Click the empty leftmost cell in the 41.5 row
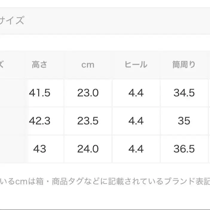Screen dimensions: 210x210 [12, 93]
